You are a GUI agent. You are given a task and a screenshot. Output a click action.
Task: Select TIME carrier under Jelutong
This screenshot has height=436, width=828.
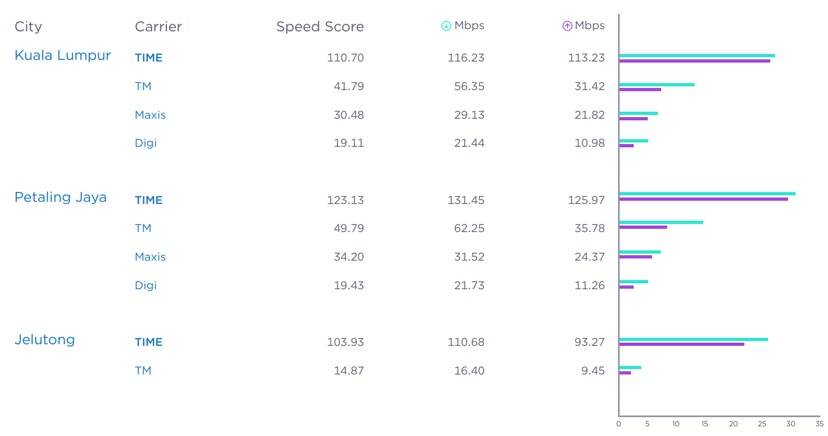click(x=148, y=342)
